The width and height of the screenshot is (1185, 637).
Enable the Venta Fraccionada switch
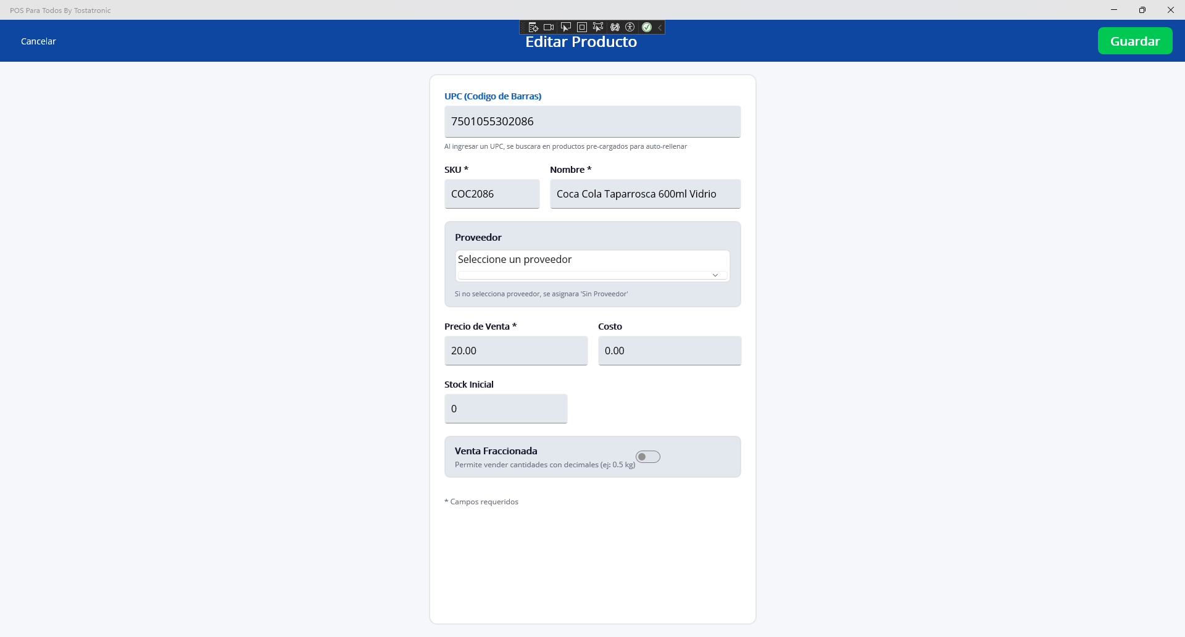[648, 457]
